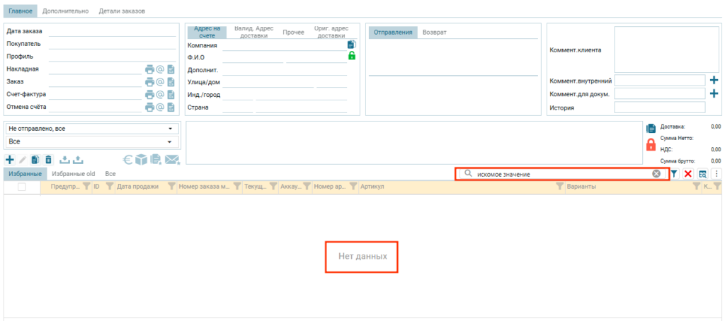Click the printer icon next to Накладная
Screen dimensions: 725x321
pos(149,69)
